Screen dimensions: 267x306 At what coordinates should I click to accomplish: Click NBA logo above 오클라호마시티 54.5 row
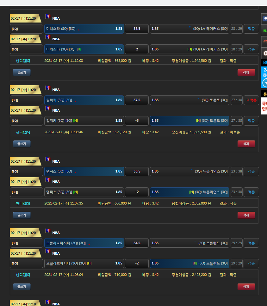coord(48,231)
